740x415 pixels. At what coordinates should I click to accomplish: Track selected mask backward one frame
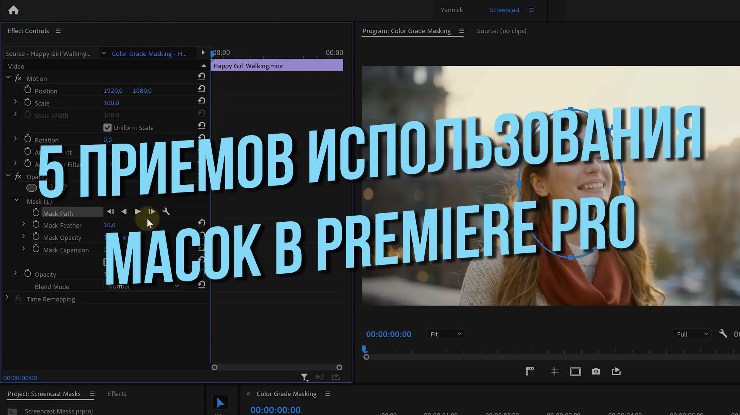[x=110, y=211]
